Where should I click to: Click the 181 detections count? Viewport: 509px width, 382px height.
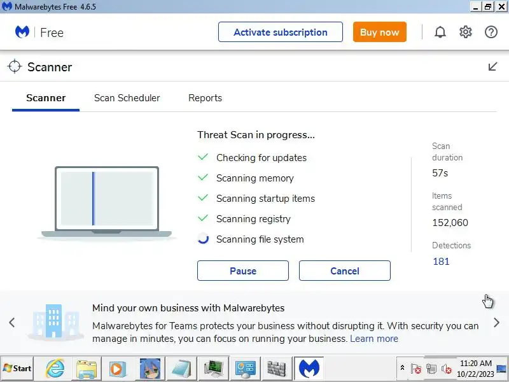(441, 262)
